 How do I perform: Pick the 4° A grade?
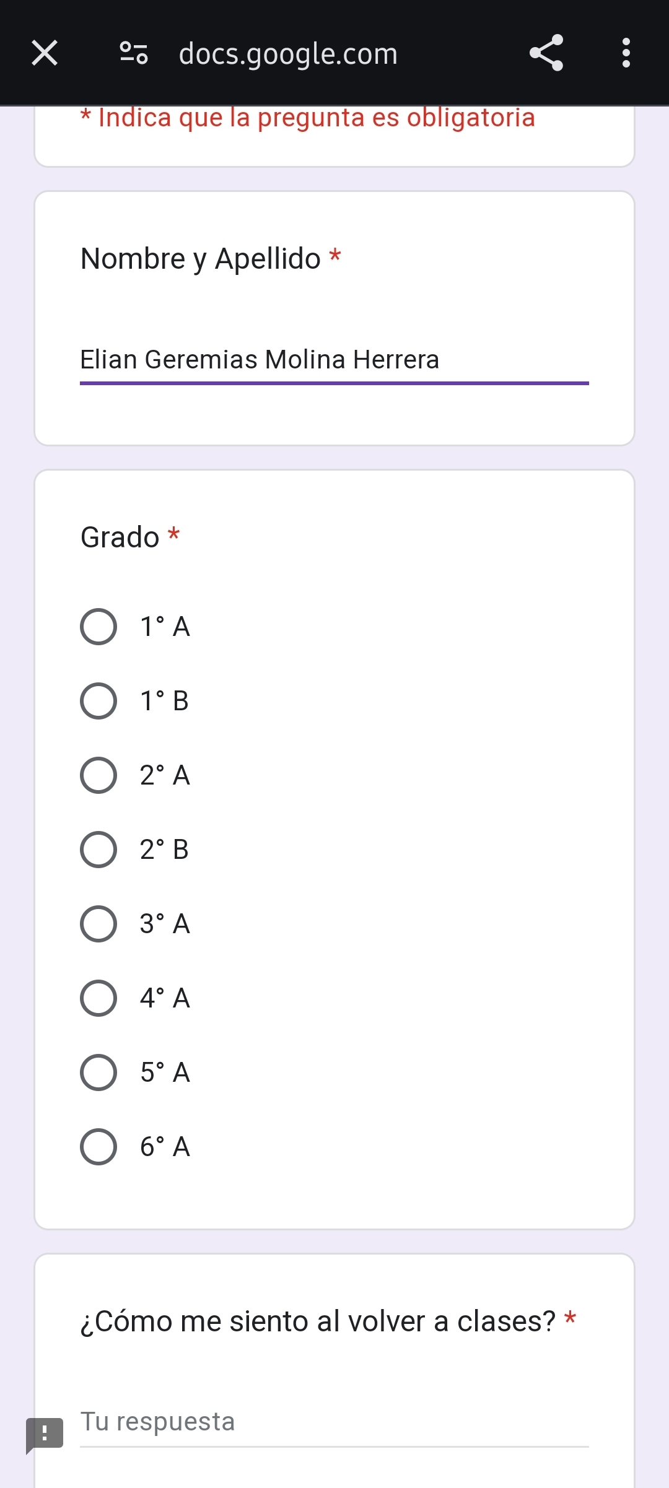pos(98,998)
